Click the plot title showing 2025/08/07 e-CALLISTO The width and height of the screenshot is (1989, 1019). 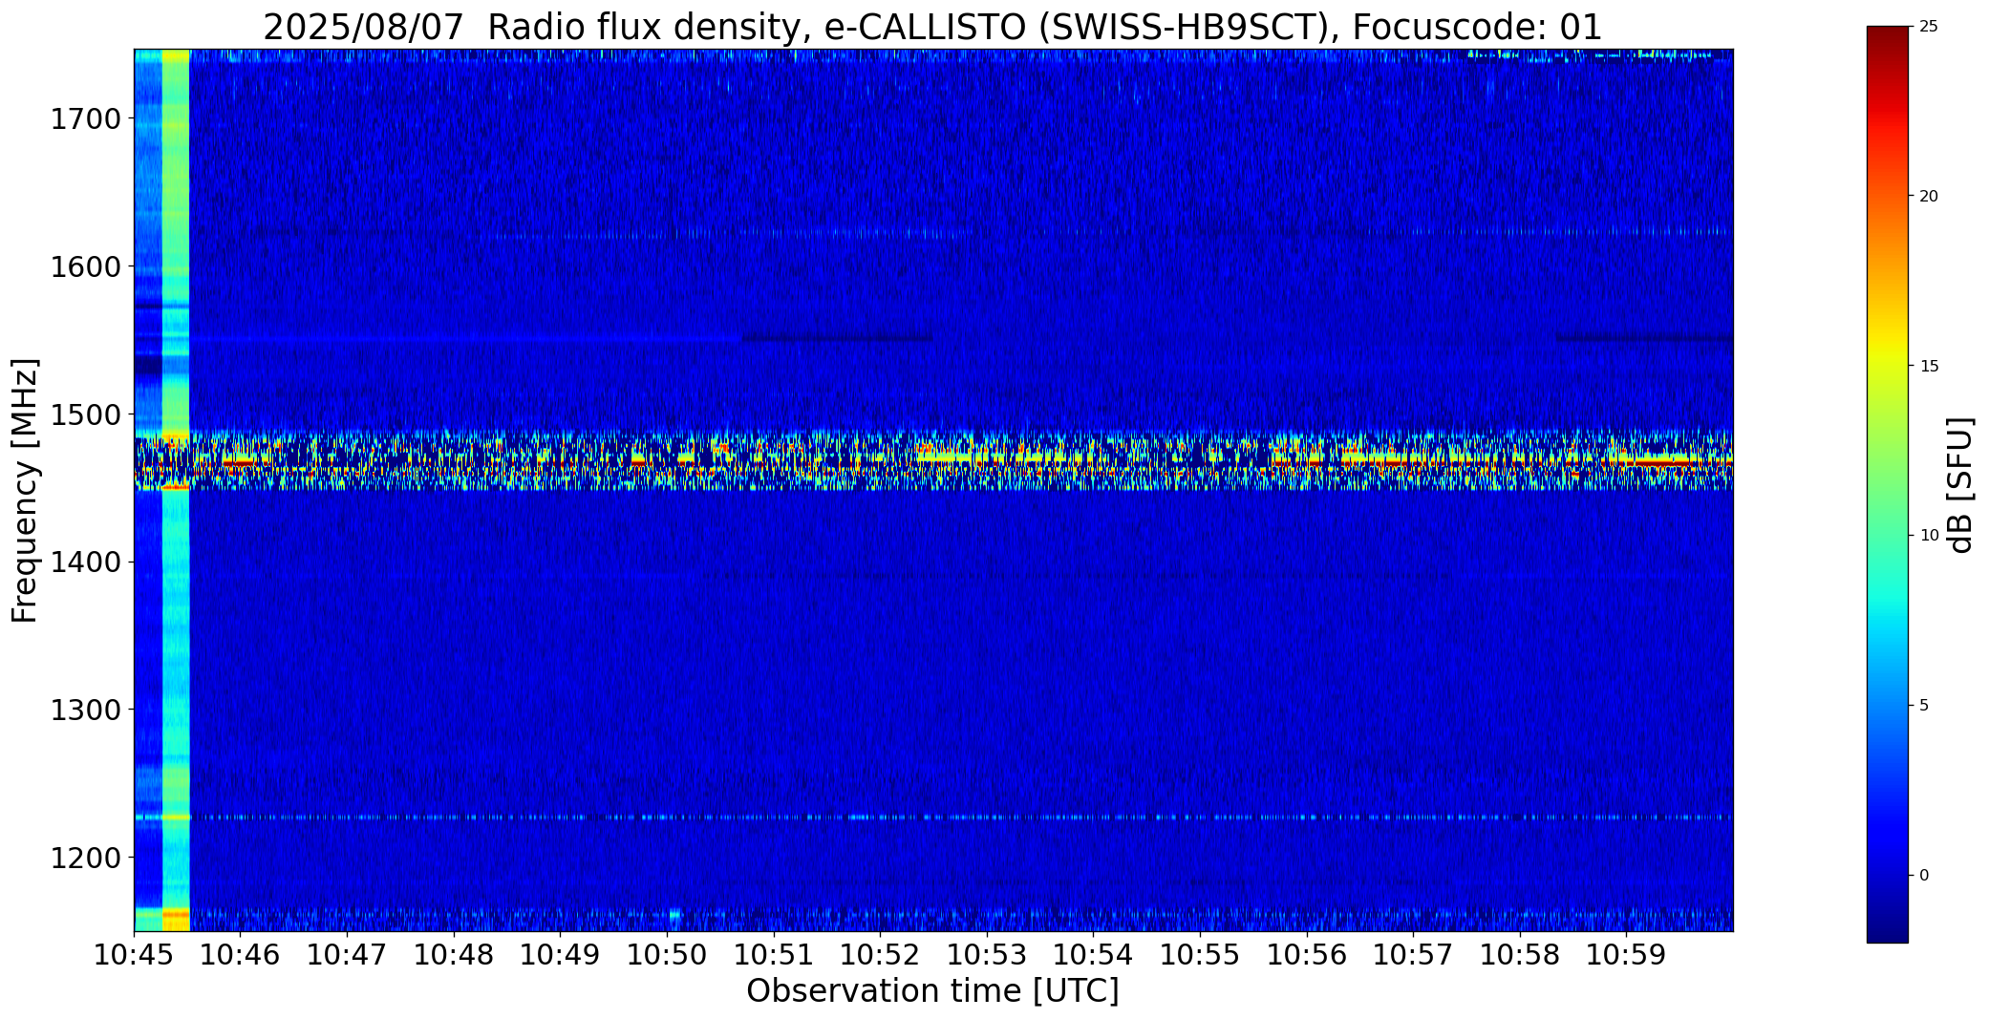pos(932,28)
